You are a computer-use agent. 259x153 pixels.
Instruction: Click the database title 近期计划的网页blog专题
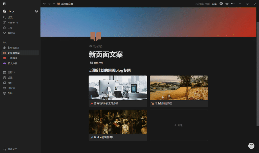pyautogui.click(x=110, y=70)
